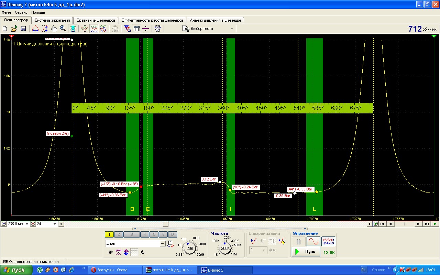Select the vertical measurement cursor tool
This screenshot has height=275, width=440.
click(x=44, y=29)
